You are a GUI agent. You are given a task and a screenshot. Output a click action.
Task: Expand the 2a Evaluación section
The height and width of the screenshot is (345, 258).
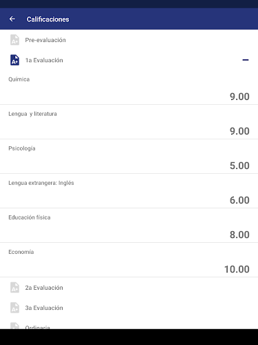point(129,288)
